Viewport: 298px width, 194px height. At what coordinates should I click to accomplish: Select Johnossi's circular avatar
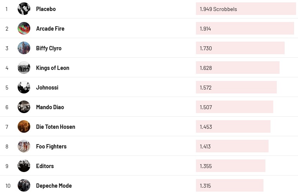point(24,87)
